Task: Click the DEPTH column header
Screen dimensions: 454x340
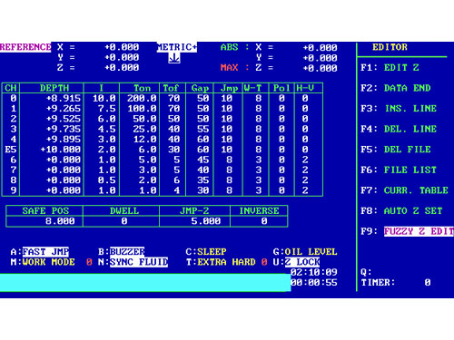Action: [54, 88]
